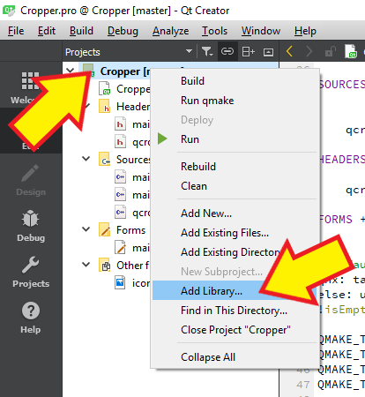
Task: Click the Qt project file icon in editor toolbar
Action: [x=351, y=51]
